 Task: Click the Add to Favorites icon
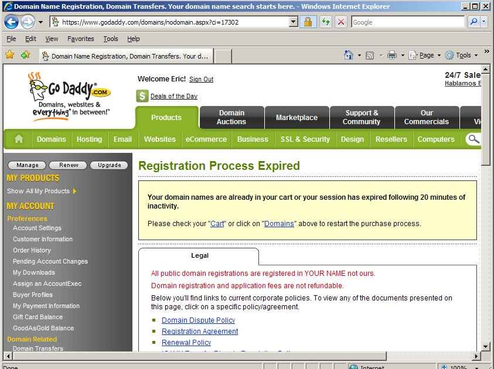point(25,55)
